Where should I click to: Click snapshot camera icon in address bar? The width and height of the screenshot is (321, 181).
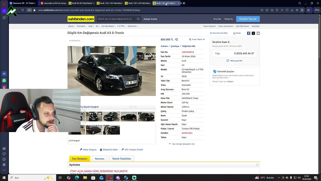(272, 10)
